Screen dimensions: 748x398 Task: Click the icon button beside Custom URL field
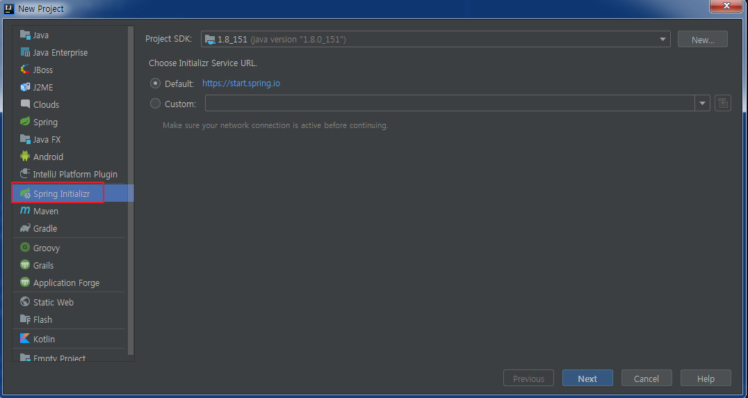coord(723,103)
